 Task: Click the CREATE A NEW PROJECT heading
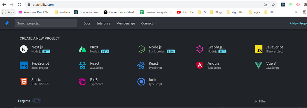click(40, 38)
